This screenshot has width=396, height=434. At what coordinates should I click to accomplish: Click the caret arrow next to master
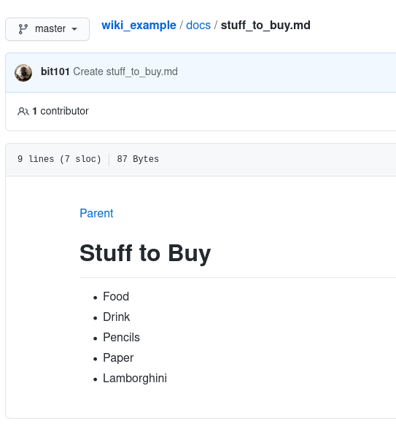pos(74,29)
